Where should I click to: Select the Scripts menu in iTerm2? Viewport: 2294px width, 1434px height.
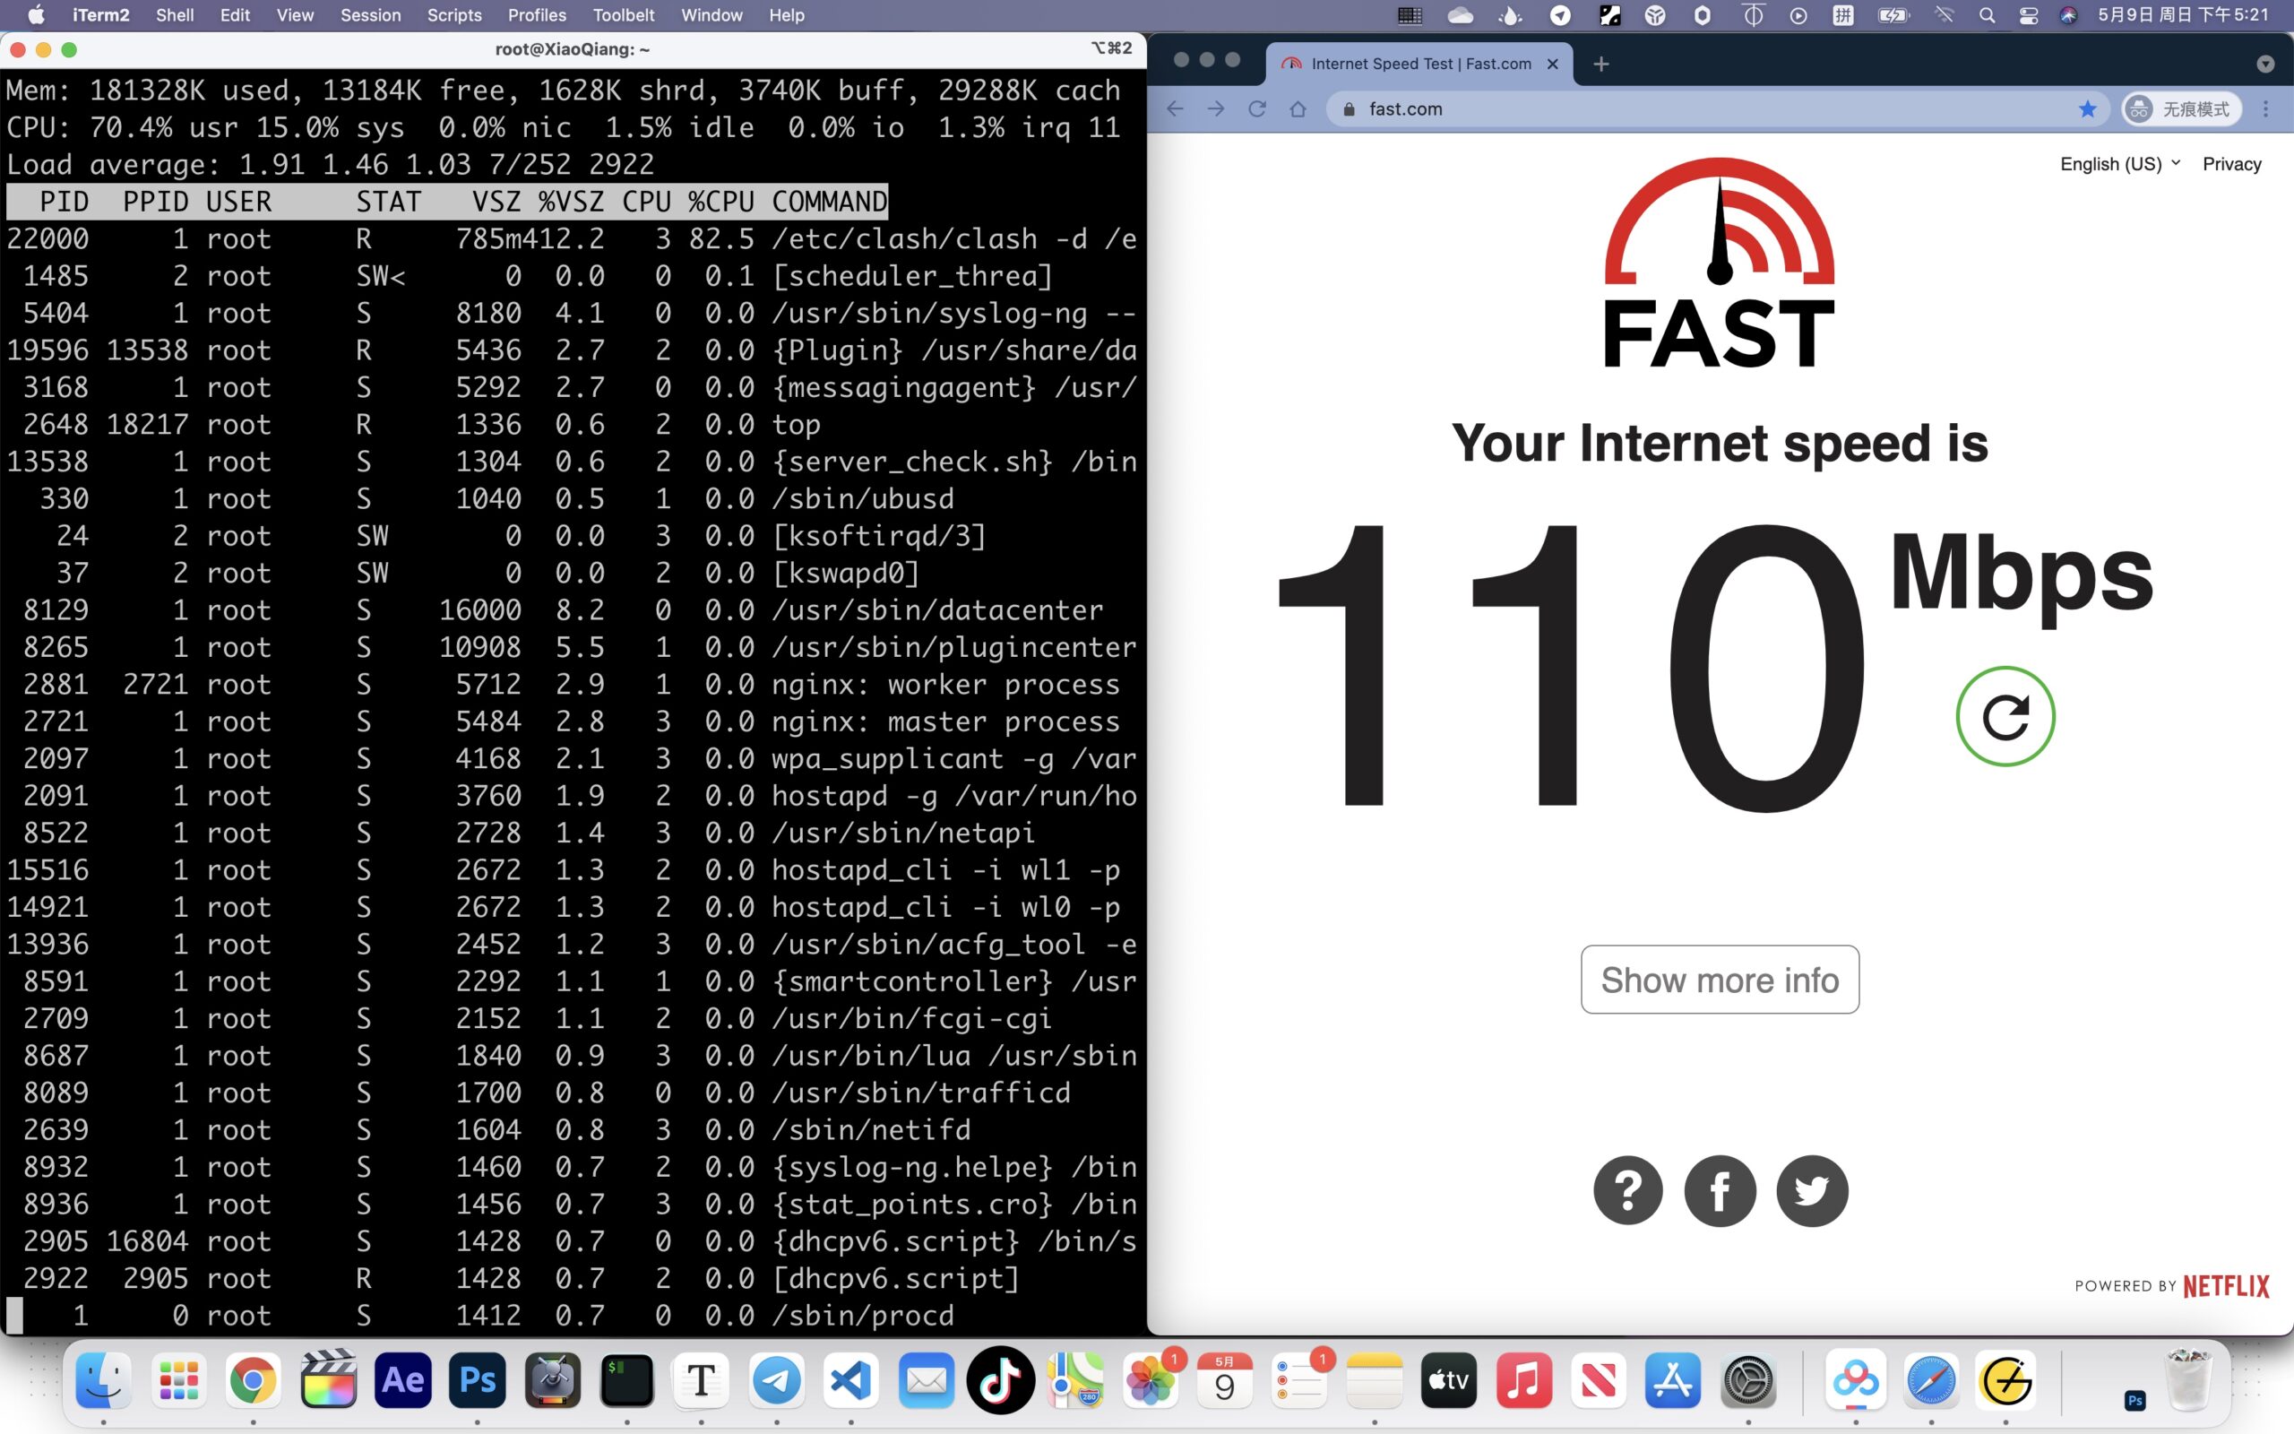tap(456, 15)
